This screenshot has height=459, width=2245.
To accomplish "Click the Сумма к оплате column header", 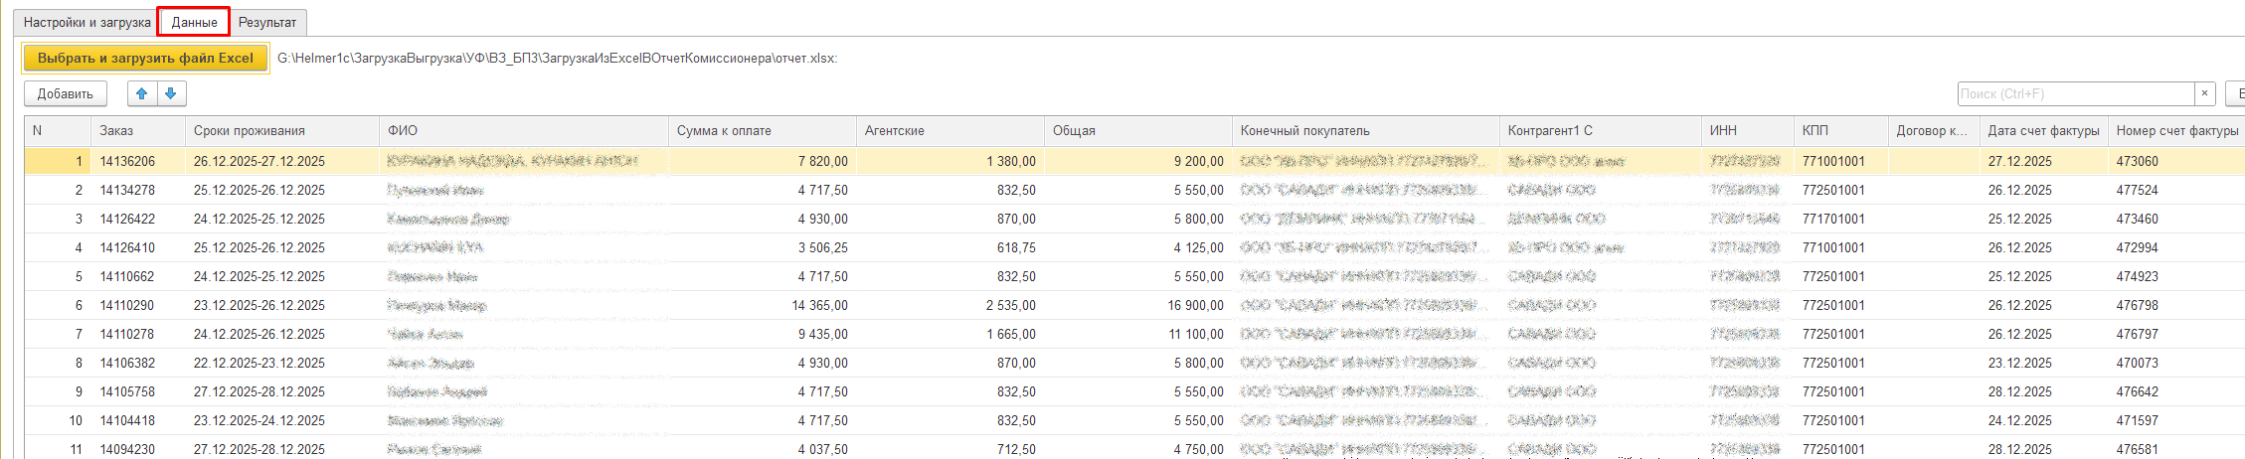I will click(761, 130).
